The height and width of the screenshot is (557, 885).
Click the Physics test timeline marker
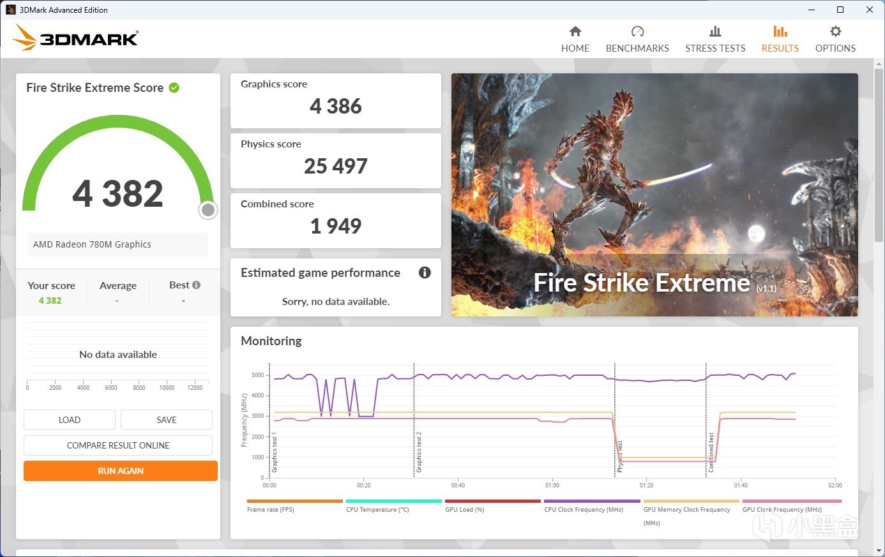(619, 457)
